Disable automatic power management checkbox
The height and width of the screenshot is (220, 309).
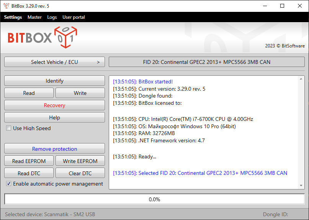(x=9, y=184)
